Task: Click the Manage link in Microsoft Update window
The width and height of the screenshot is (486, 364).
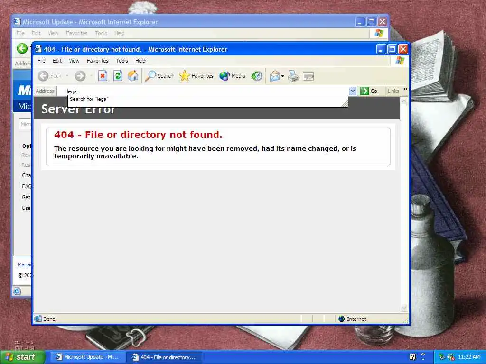Action: (x=25, y=264)
